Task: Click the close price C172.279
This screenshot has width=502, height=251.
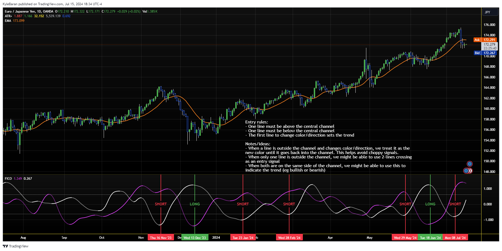Action: click(x=109, y=11)
